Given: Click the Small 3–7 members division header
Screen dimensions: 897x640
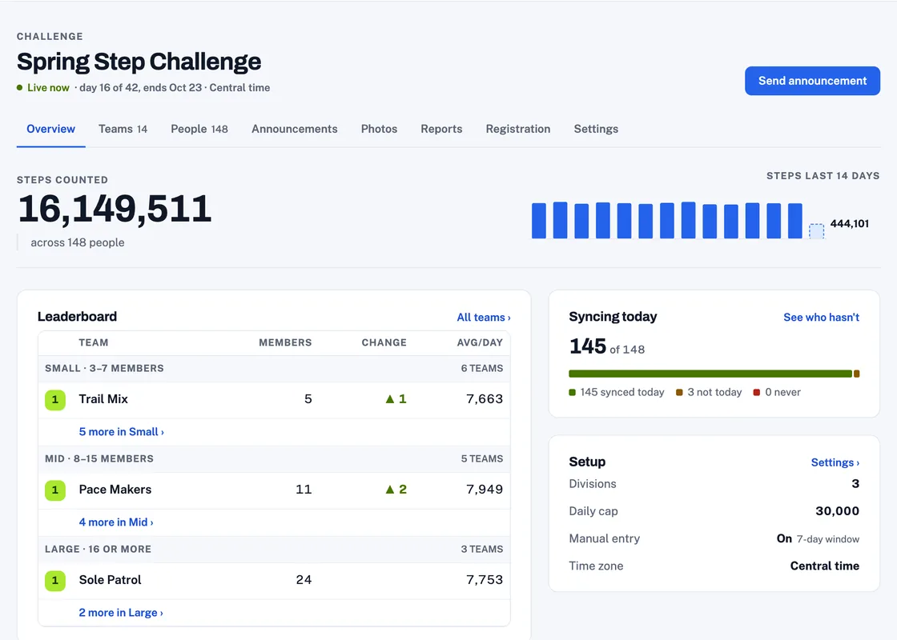Looking at the screenshot, I should pos(274,369).
